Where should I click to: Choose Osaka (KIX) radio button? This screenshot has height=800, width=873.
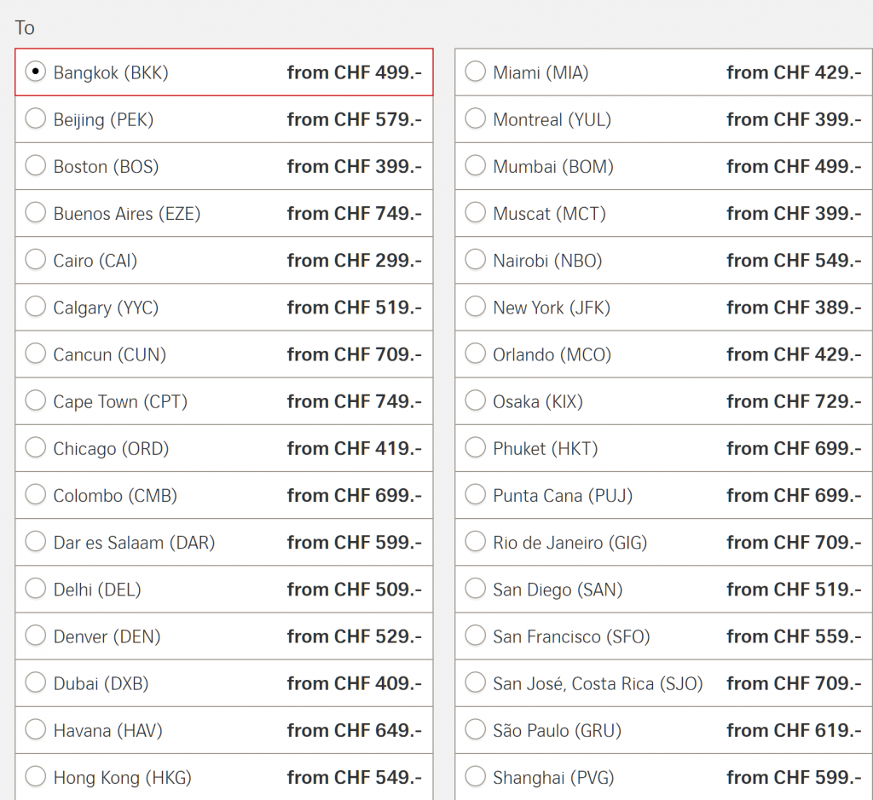click(x=476, y=401)
